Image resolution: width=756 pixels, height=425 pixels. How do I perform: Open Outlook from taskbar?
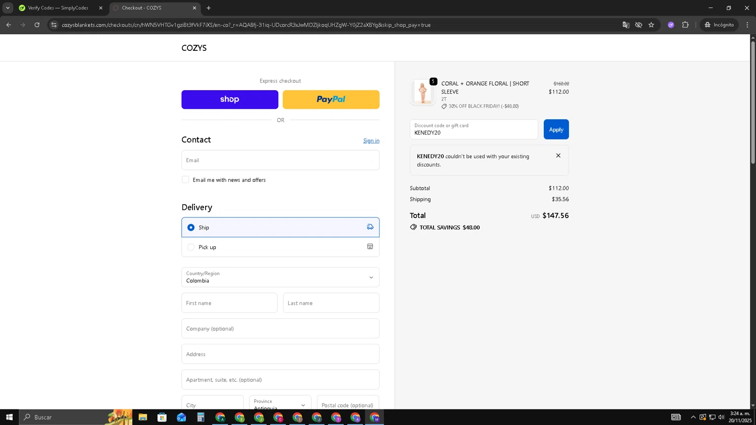click(181, 417)
